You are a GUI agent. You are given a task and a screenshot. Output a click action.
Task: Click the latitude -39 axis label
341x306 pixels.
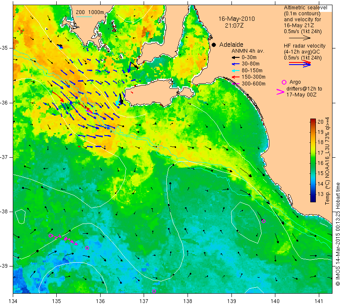[4, 266]
